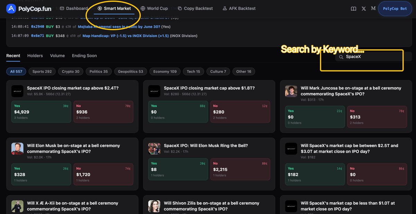Open SpaceX IPO closing market cap above $1.8T

[x=209, y=88]
